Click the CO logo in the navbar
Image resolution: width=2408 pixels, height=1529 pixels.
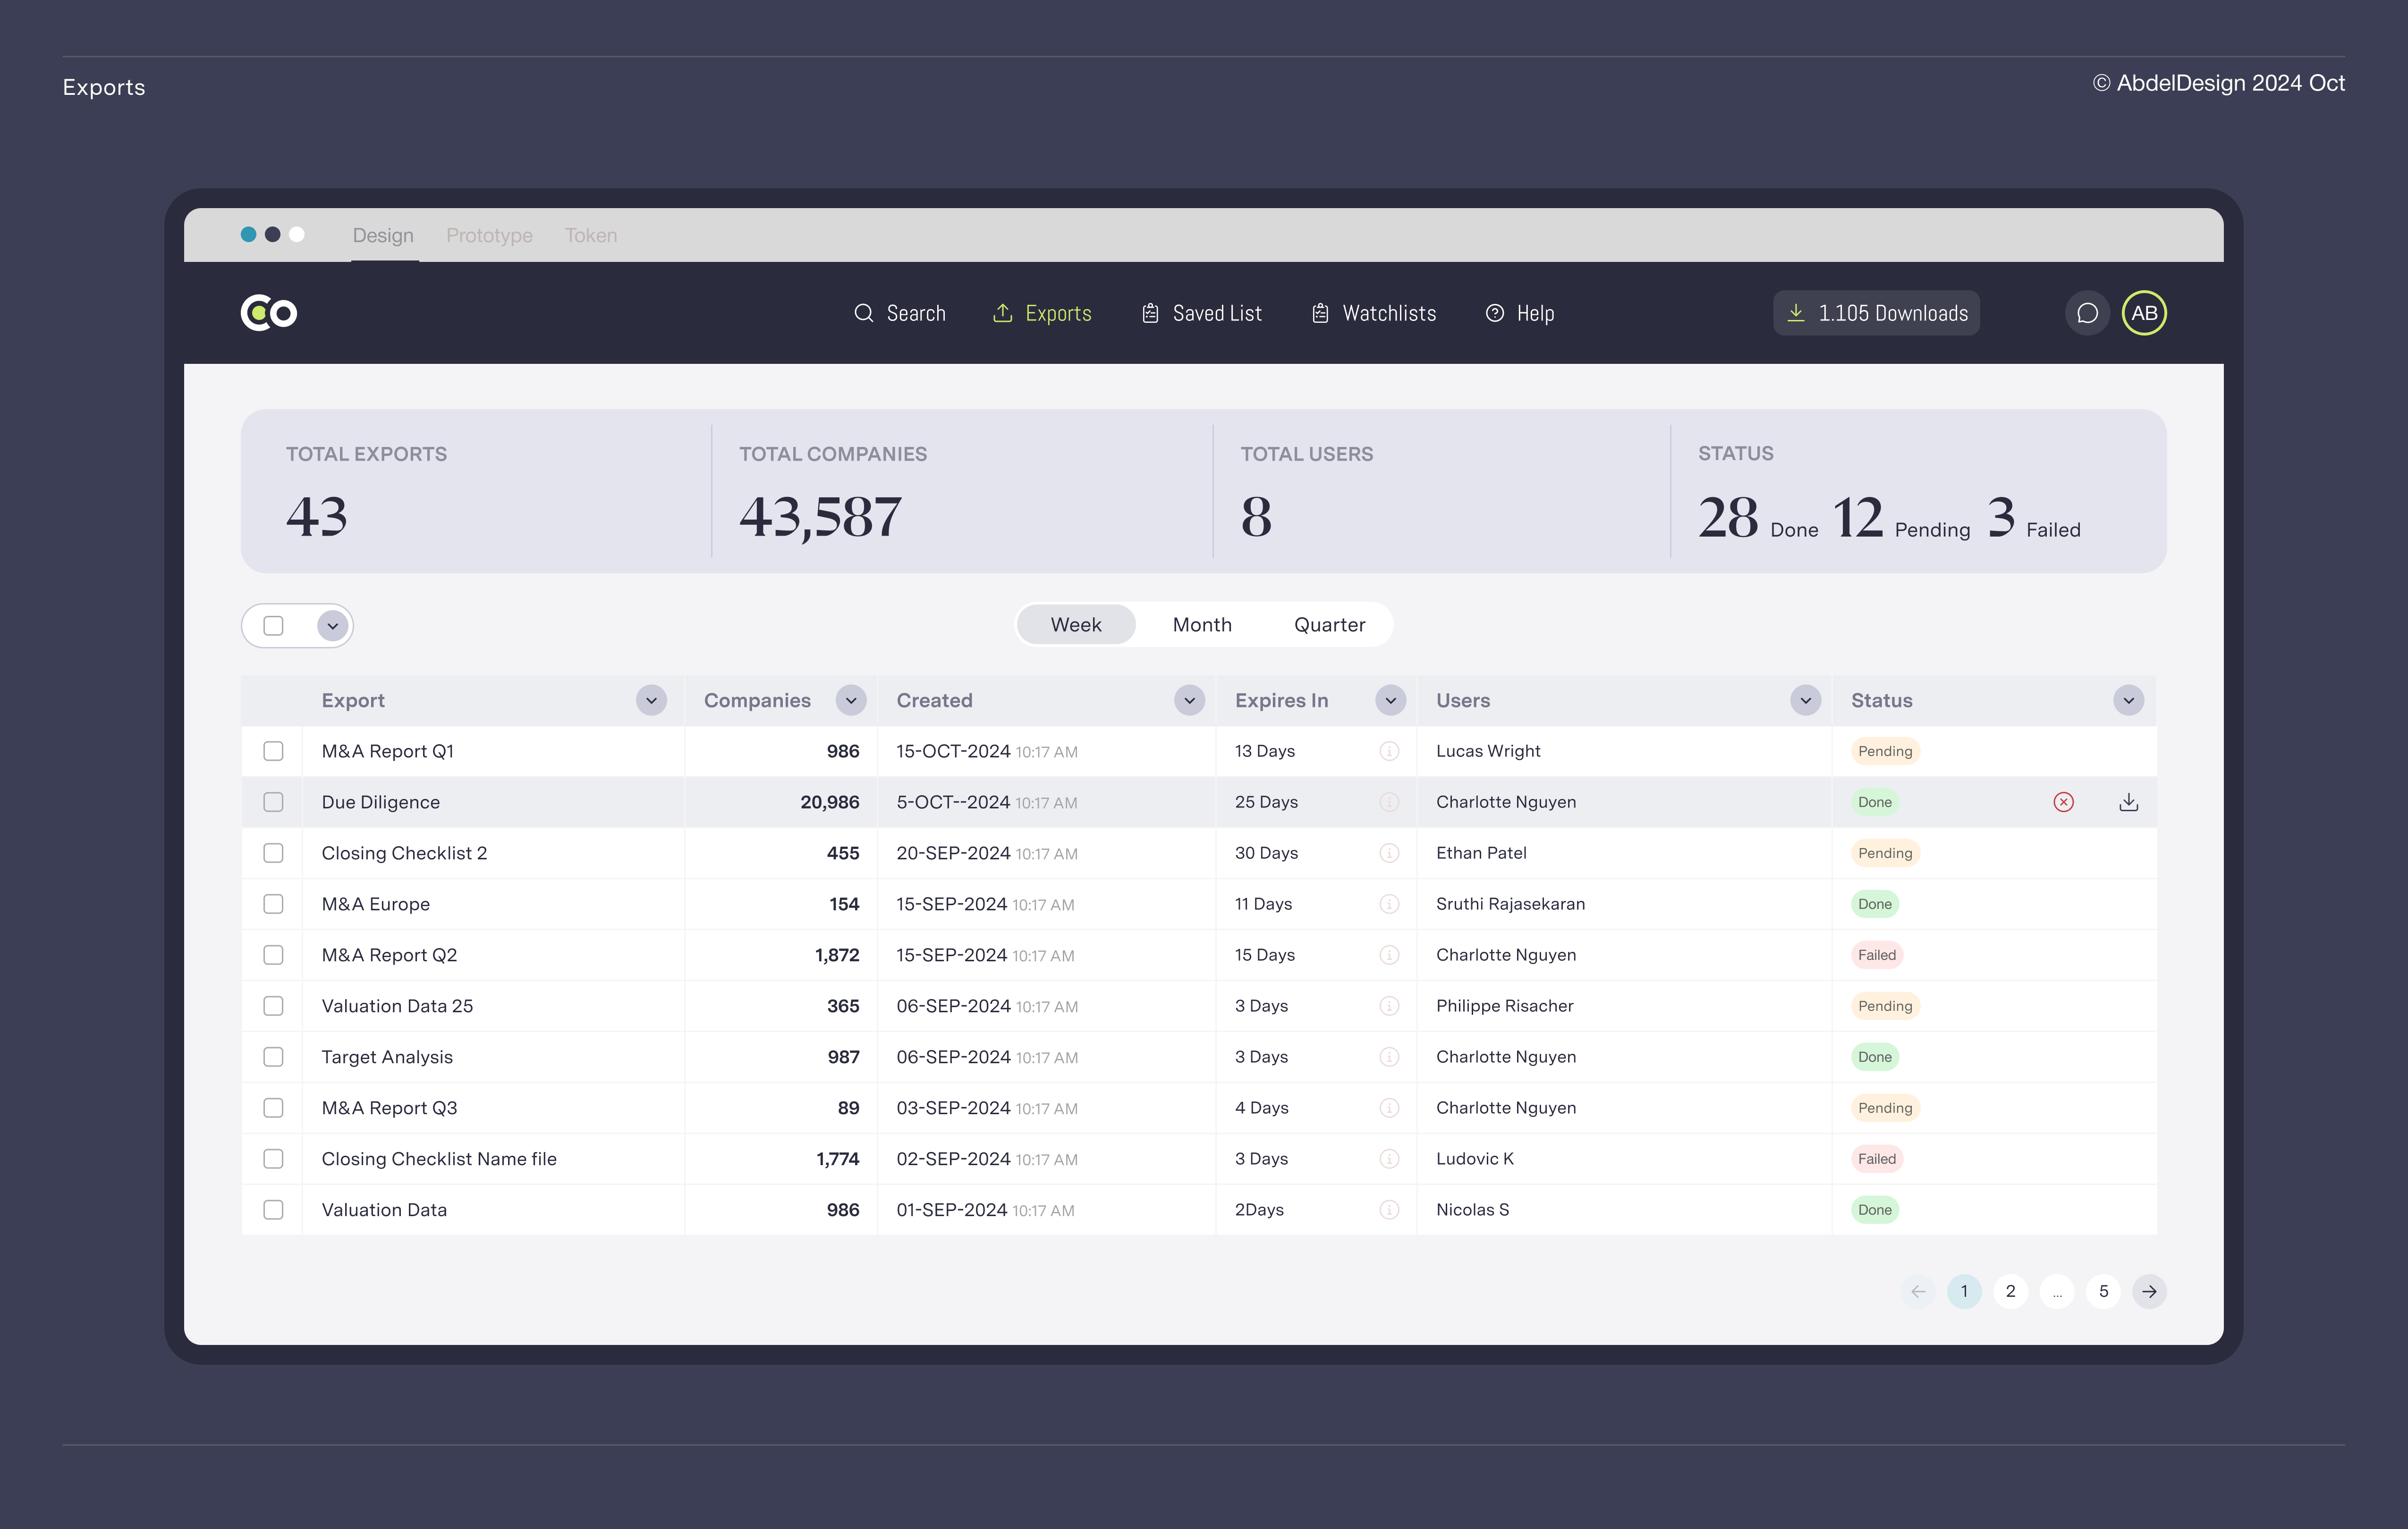click(269, 314)
